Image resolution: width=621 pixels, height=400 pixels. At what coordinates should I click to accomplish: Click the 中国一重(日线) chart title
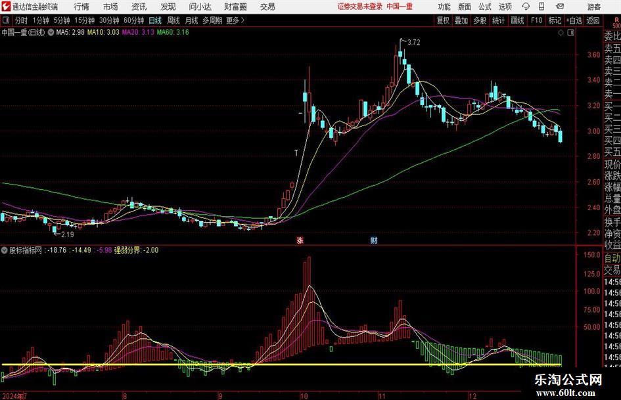tap(23, 32)
